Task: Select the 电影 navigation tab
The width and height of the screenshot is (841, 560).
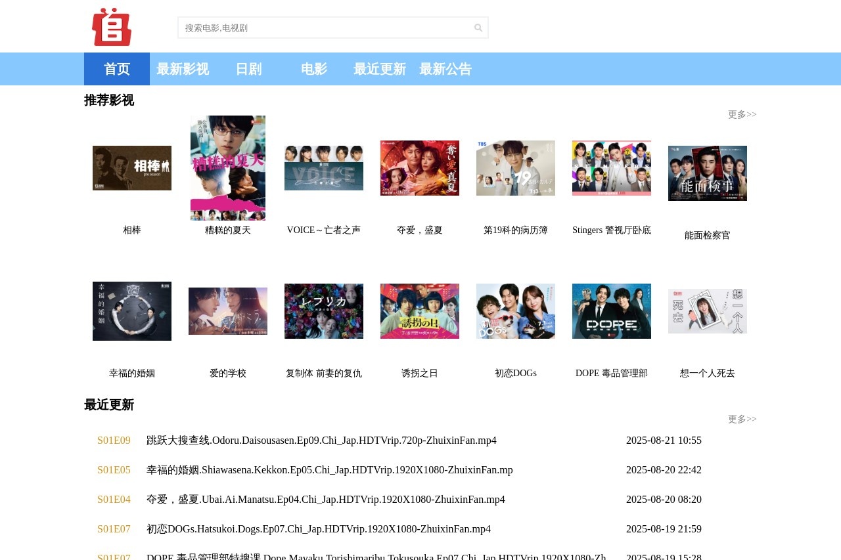Action: 314,69
